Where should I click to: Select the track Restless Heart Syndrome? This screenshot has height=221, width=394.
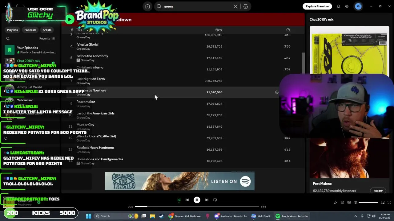tap(95, 148)
